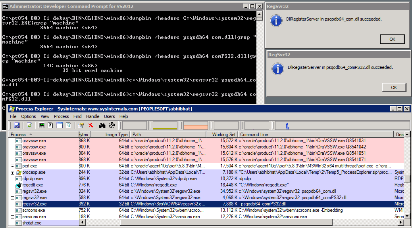Click the shstat.exe process icon
The height and width of the screenshot is (228, 412).
[x=18, y=223]
